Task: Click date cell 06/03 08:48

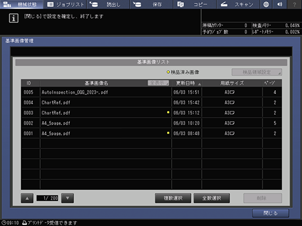Action: tap(186, 133)
